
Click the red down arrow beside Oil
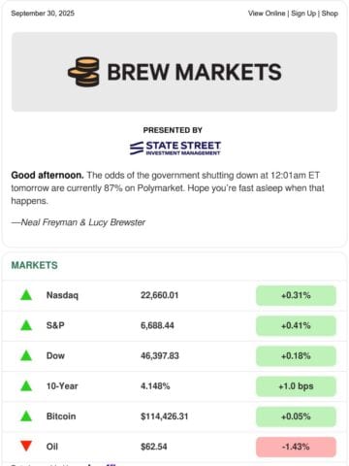pos(26,446)
